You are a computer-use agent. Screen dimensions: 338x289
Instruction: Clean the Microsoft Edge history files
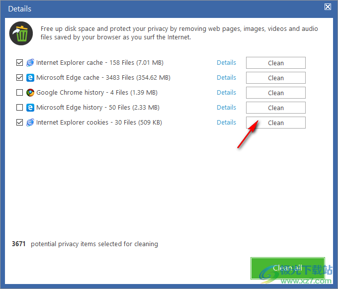point(276,108)
